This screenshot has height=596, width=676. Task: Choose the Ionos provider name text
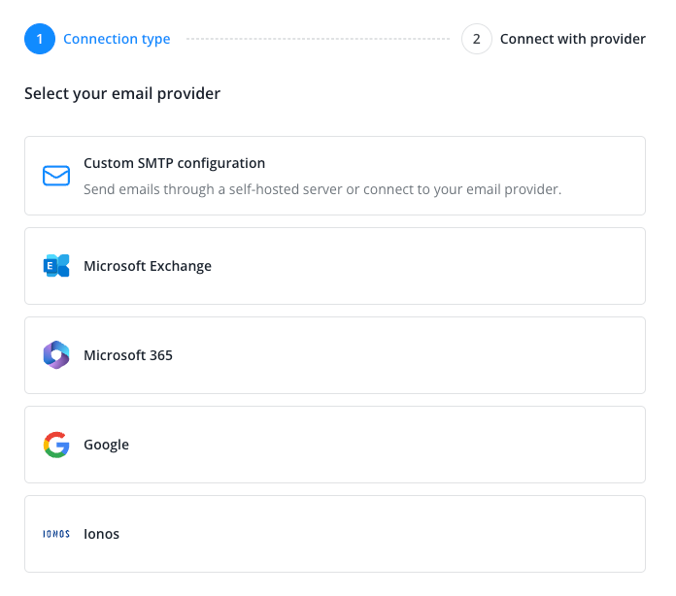coord(101,534)
